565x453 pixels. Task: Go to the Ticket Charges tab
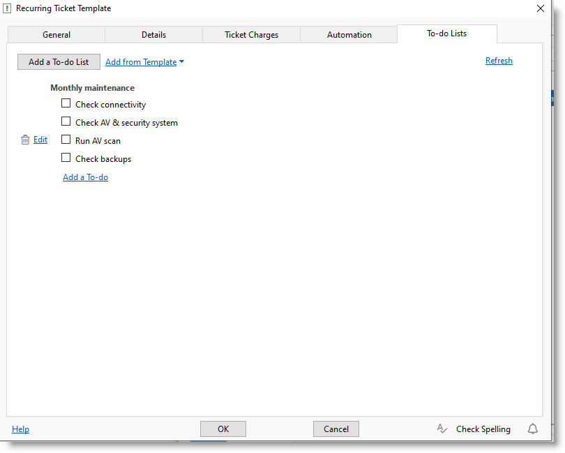pyautogui.click(x=251, y=35)
